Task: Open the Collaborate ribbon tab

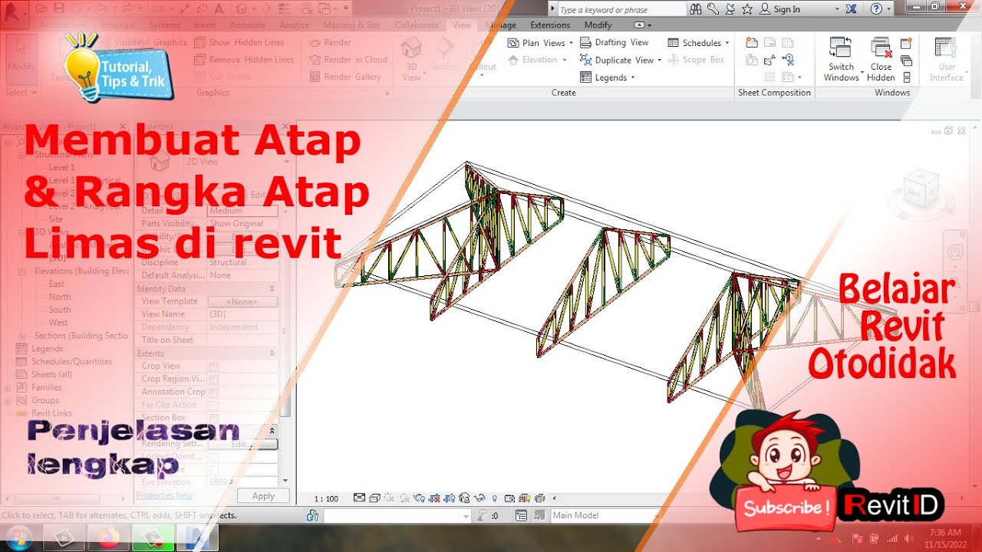Action: coord(417,25)
